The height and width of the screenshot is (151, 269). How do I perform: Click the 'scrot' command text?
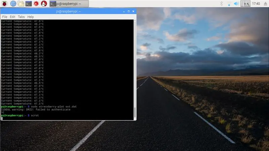[35, 115]
